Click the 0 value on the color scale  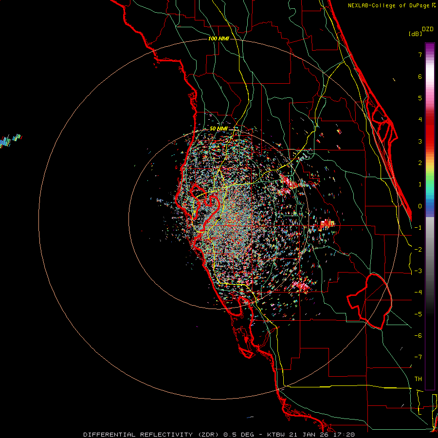coord(420,206)
